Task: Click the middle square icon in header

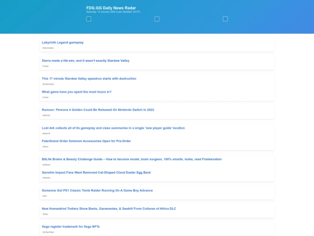Action: click(x=157, y=19)
